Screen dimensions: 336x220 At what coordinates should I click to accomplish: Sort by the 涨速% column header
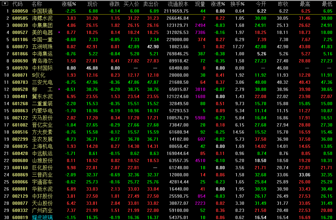218,4
